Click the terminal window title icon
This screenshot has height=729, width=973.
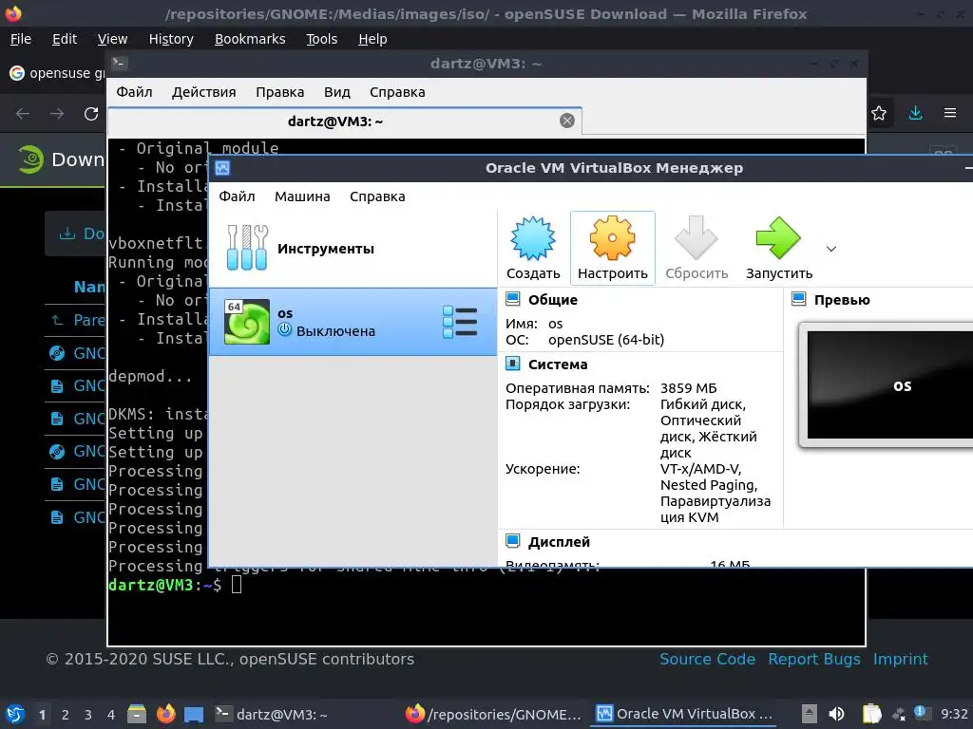[119, 64]
